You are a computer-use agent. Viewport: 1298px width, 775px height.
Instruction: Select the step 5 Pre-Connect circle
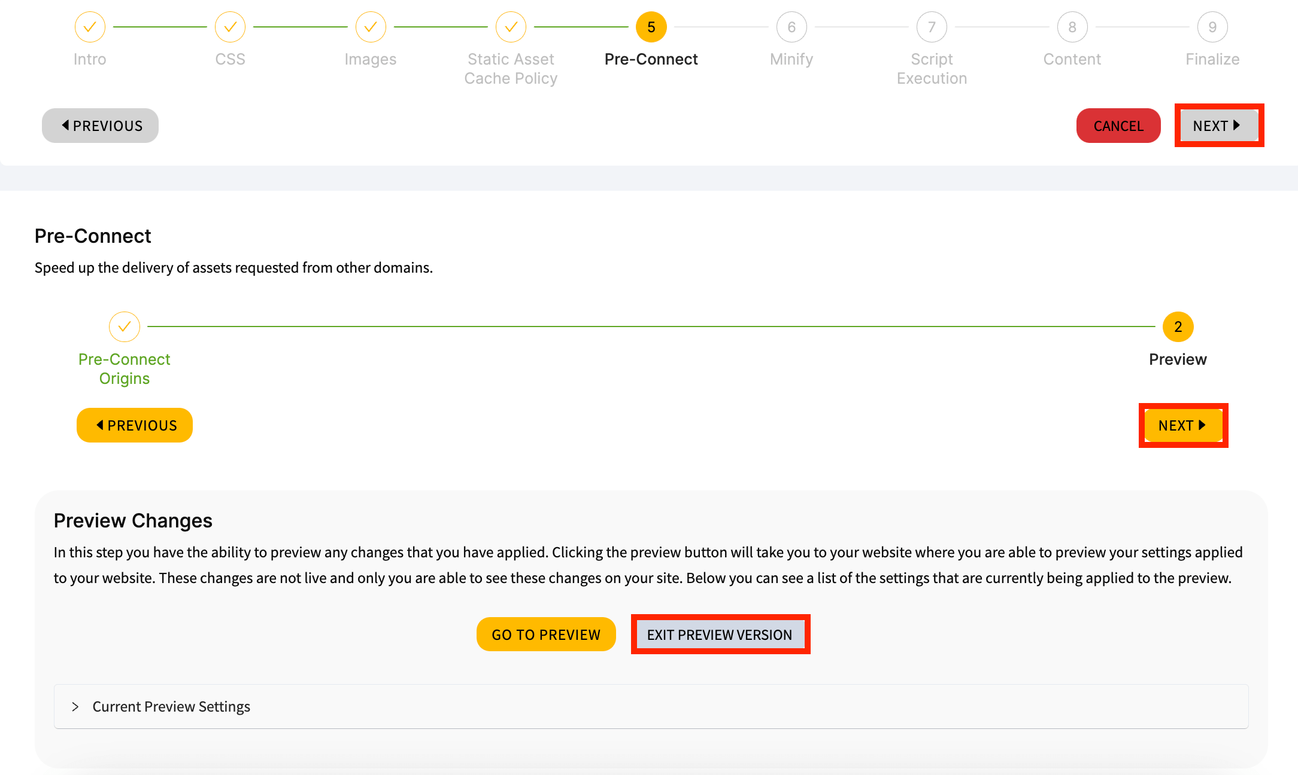pos(651,27)
